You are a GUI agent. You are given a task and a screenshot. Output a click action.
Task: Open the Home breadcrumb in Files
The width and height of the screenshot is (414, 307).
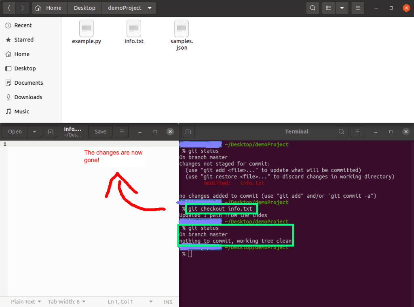point(50,8)
